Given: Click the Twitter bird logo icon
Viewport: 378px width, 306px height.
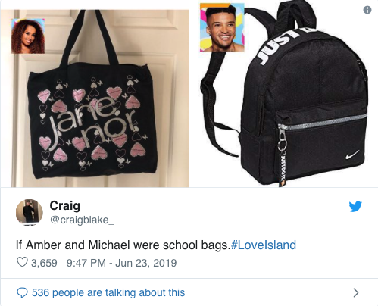Looking at the screenshot, I should (x=355, y=206).
